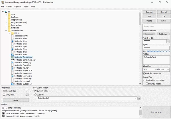Click the Riddle text field
171x119 pixels.
(156, 60)
